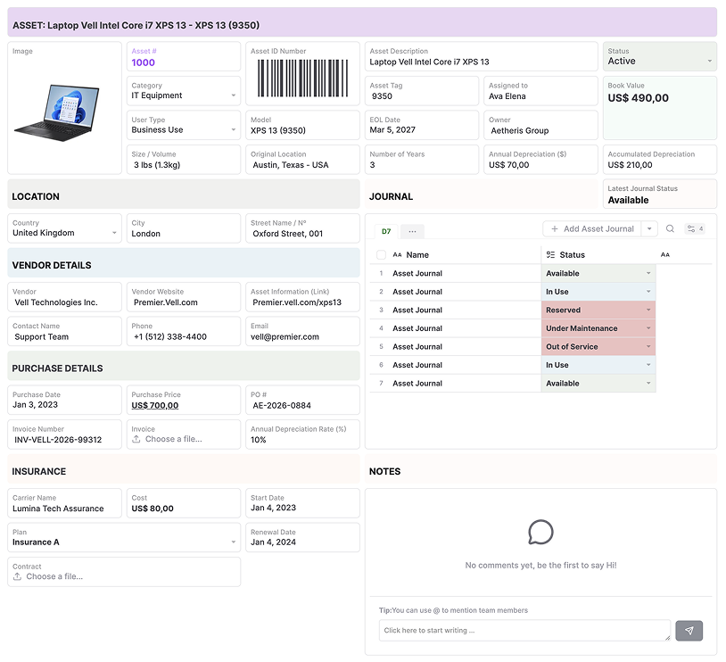Click Invoice Number INV-VELL-2026-99312
This screenshot has width=726, height=662.
(64, 434)
